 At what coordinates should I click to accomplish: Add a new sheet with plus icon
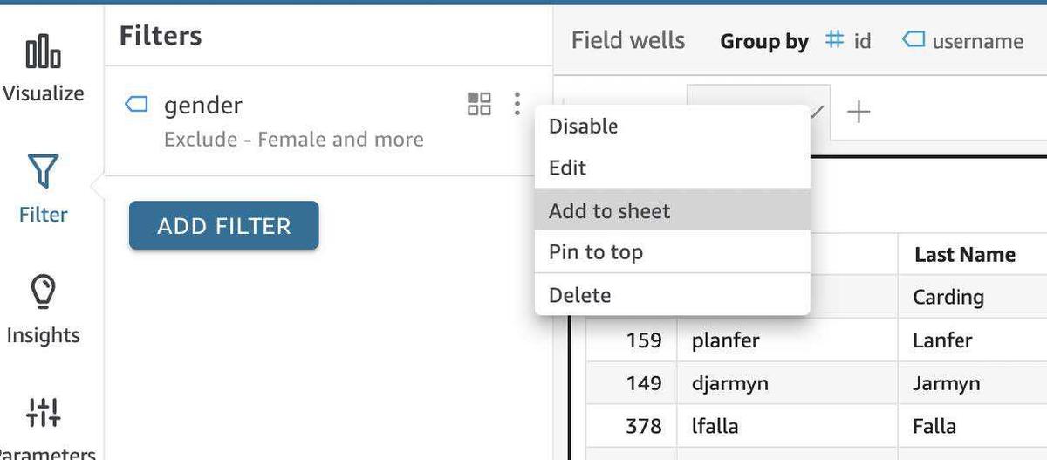point(859,112)
